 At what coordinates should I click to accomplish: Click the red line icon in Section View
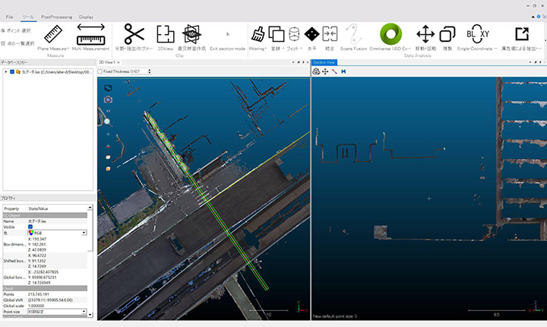[x=334, y=71]
